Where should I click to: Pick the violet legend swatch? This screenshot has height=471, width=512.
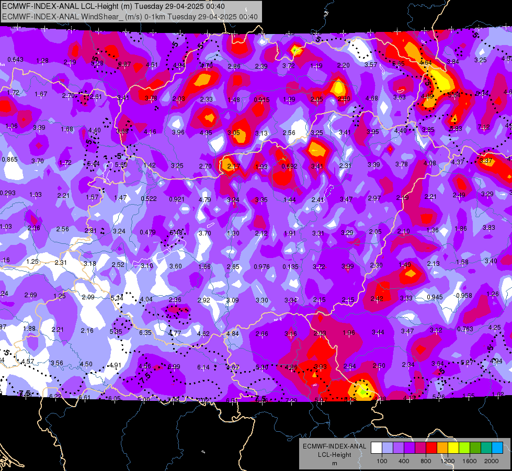coord(399,448)
